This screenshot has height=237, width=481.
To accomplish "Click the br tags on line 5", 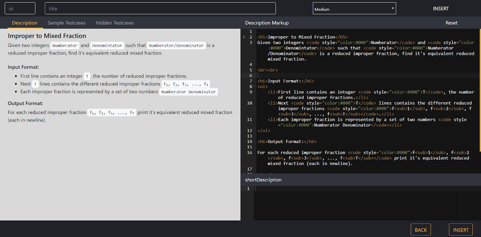I will coord(268,70).
